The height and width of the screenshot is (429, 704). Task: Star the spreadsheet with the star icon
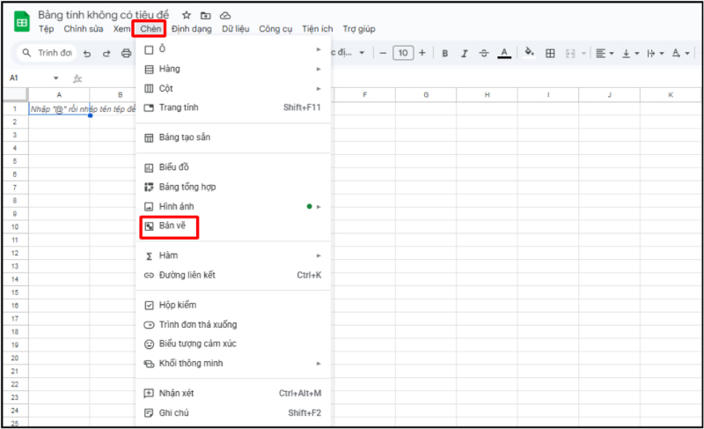pos(186,16)
